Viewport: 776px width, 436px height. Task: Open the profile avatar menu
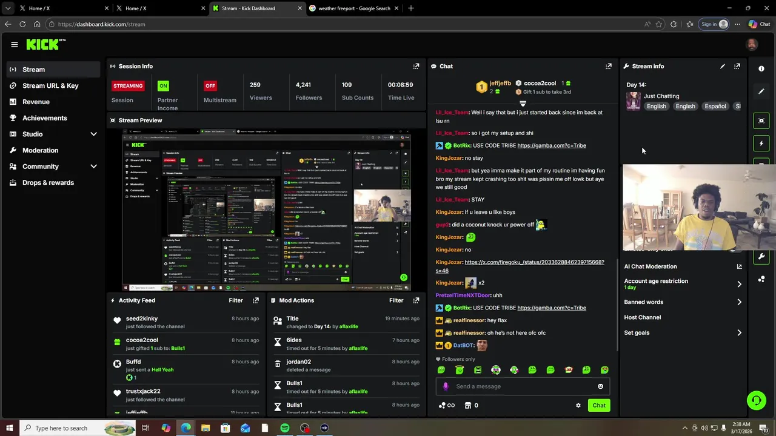coord(752,44)
